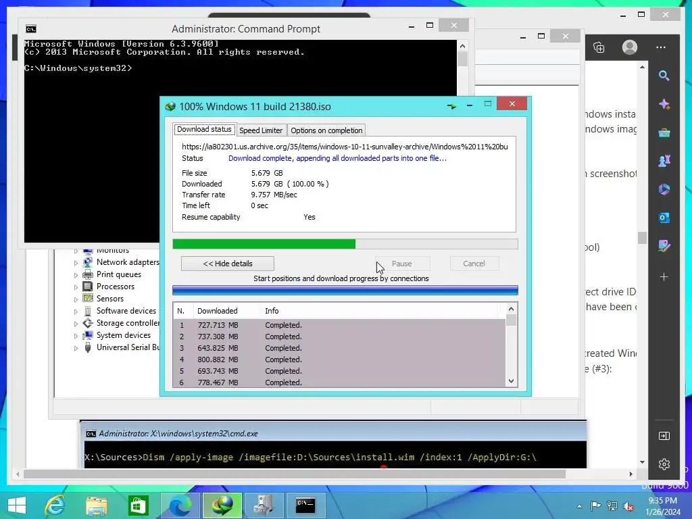Image resolution: width=692 pixels, height=519 pixels.
Task: Open the Image Creator icon in Edge sidebar
Action: 664,246
